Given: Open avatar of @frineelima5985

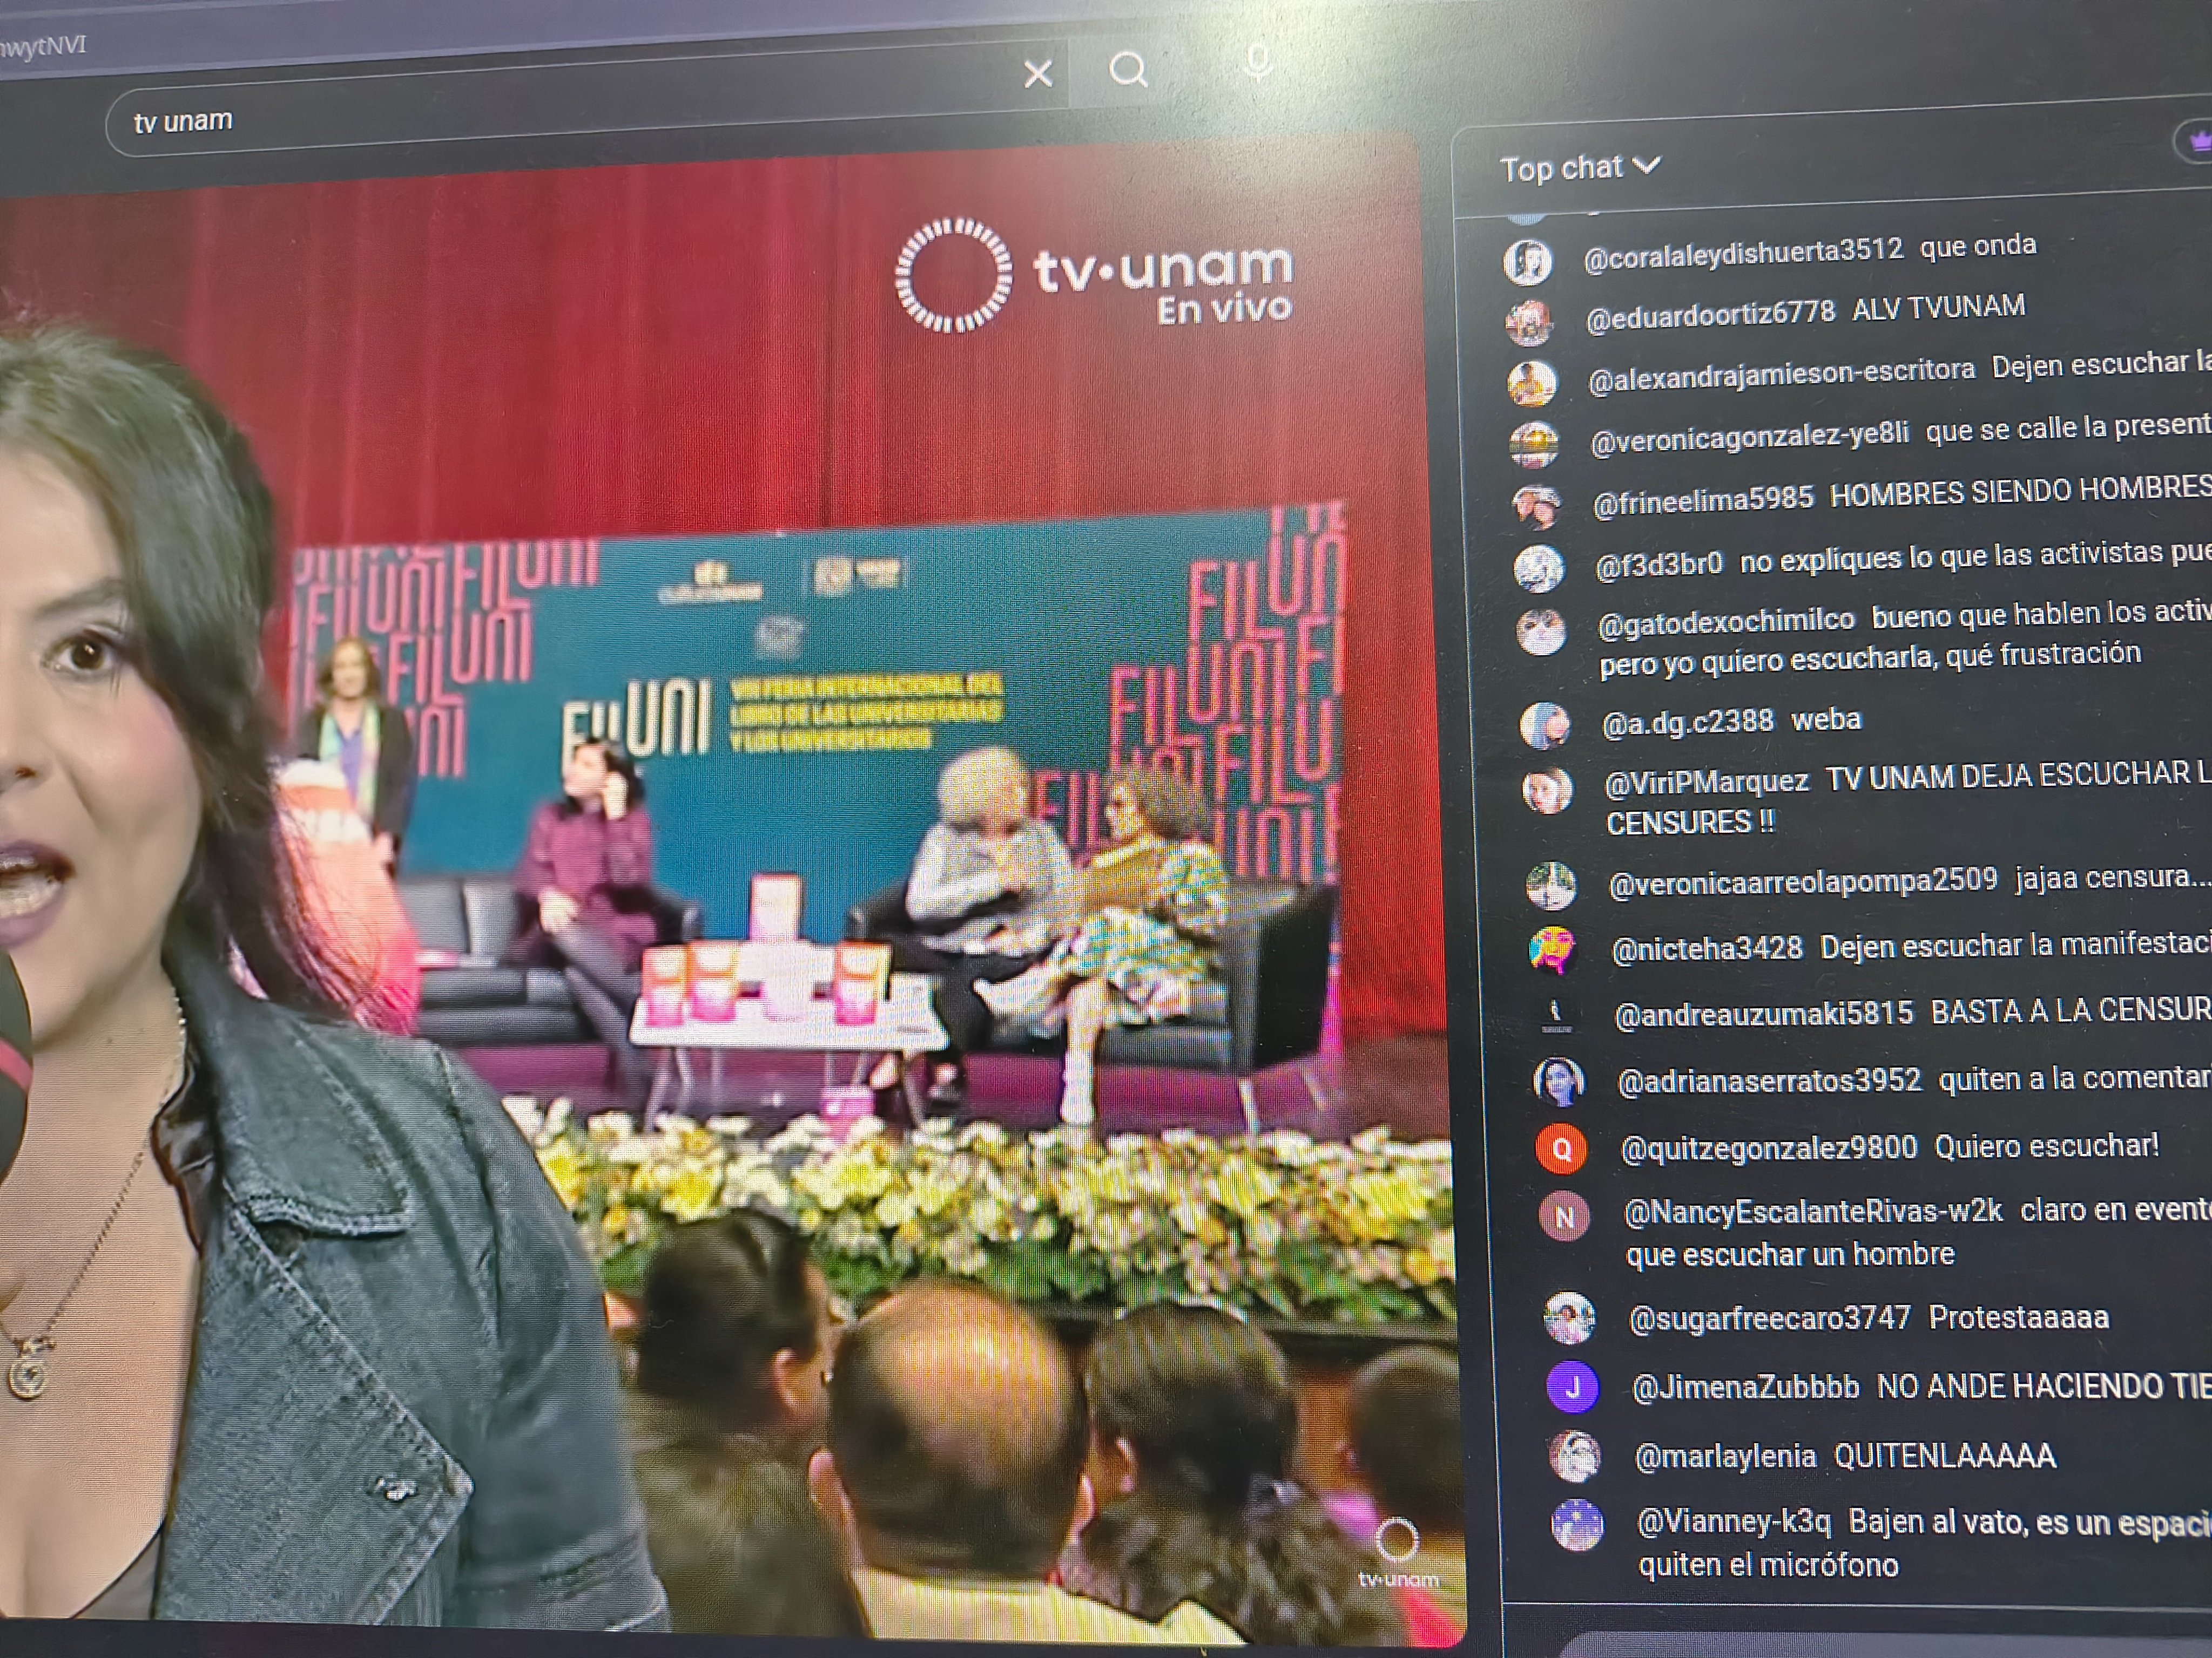Looking at the screenshot, I should pos(1536,507).
